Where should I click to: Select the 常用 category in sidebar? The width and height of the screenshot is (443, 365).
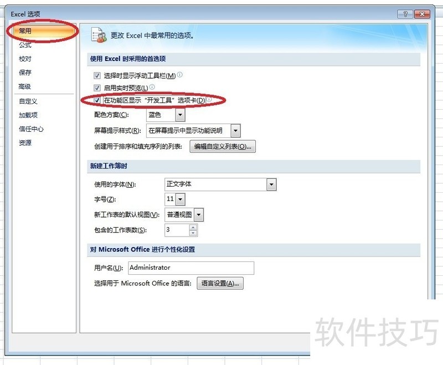[x=44, y=31]
